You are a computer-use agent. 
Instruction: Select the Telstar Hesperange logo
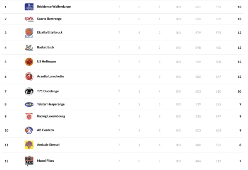pos(29,104)
